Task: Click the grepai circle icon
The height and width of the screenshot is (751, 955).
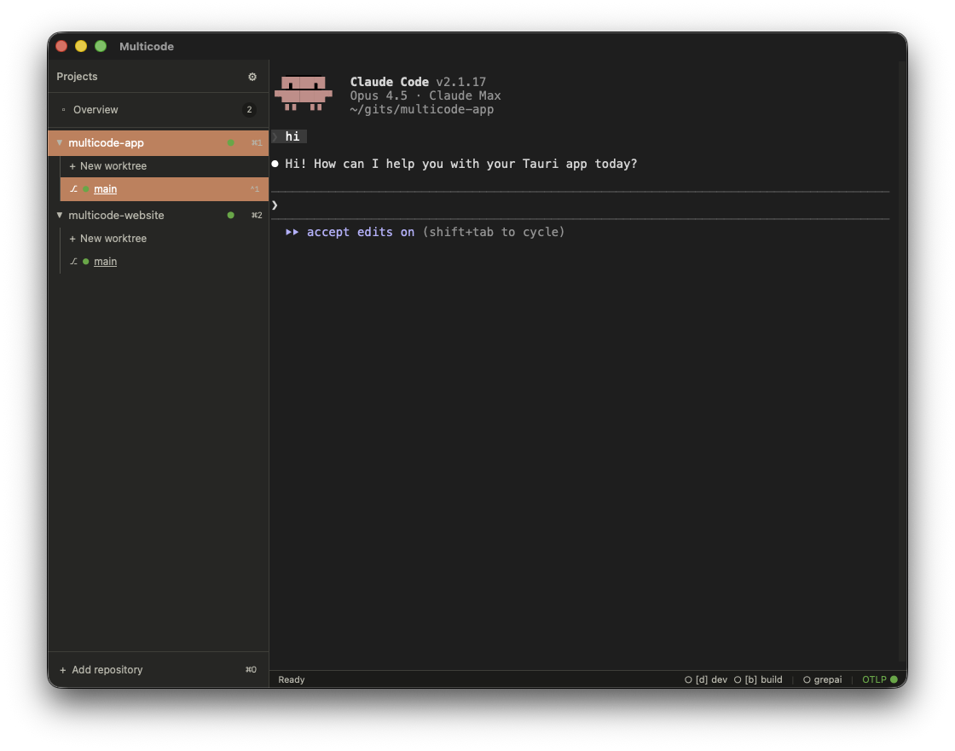Action: [x=806, y=679]
